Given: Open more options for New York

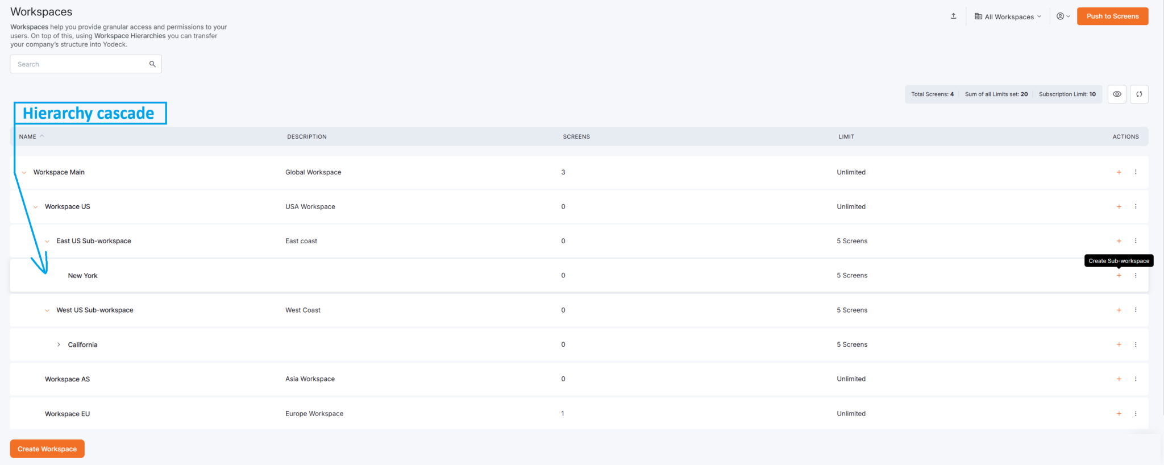Looking at the screenshot, I should coord(1136,276).
